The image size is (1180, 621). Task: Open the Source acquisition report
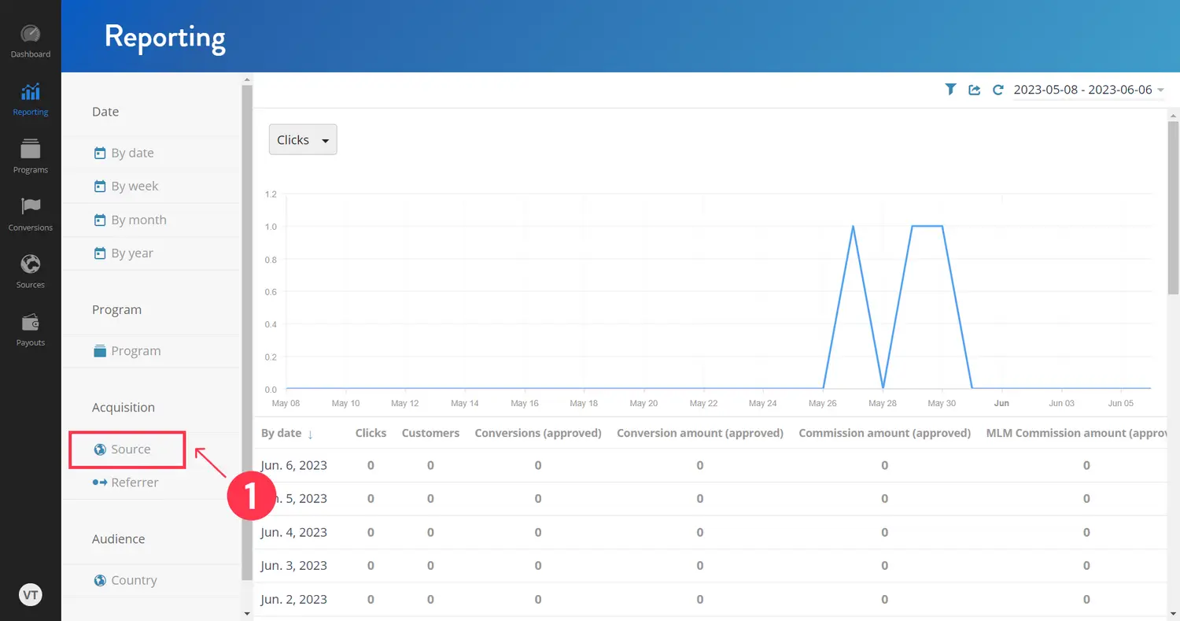(130, 449)
